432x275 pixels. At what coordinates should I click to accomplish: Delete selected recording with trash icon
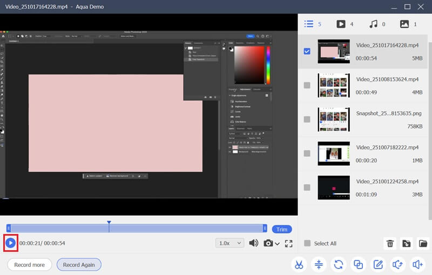[x=390, y=244]
